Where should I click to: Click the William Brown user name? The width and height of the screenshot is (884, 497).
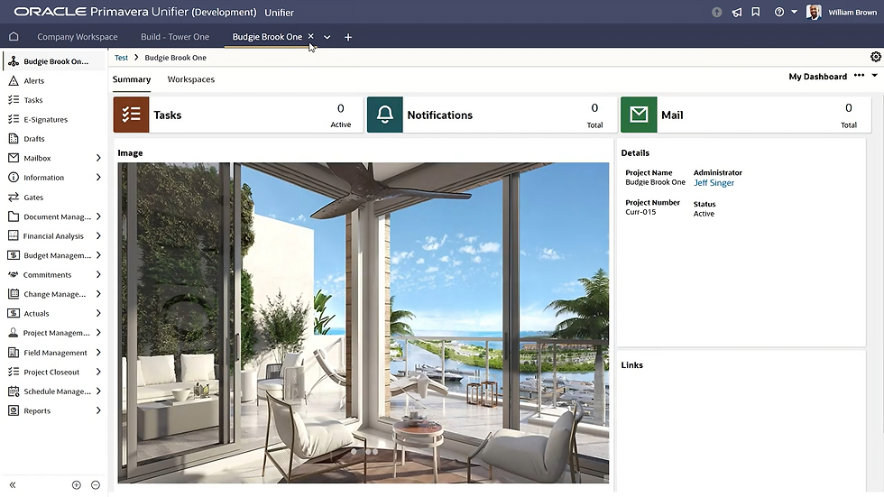[852, 12]
